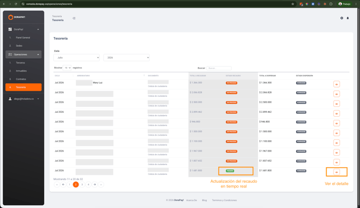Click the sidebar collapse icon beside Tesorería title
Viewport: 360px width, 208px height.
click(74, 18)
